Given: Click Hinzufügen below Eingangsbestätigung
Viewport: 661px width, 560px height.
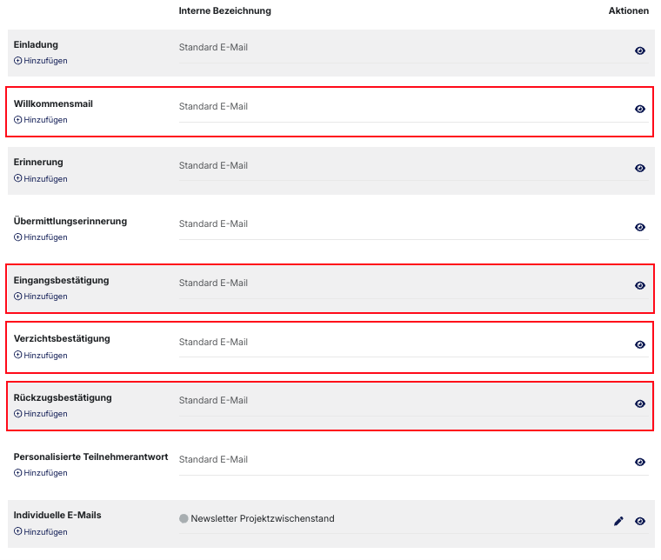Looking at the screenshot, I should point(41,297).
